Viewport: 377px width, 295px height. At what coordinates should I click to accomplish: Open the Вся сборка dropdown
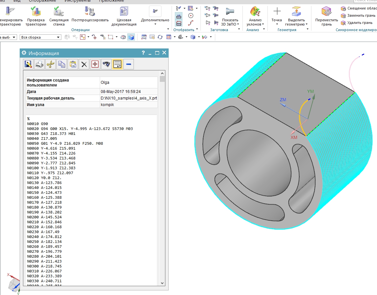pos(58,37)
